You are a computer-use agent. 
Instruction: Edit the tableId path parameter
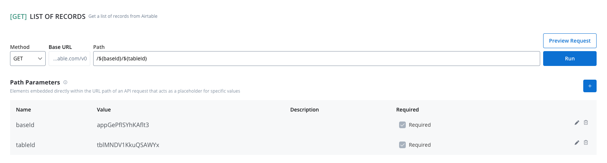tap(577, 143)
